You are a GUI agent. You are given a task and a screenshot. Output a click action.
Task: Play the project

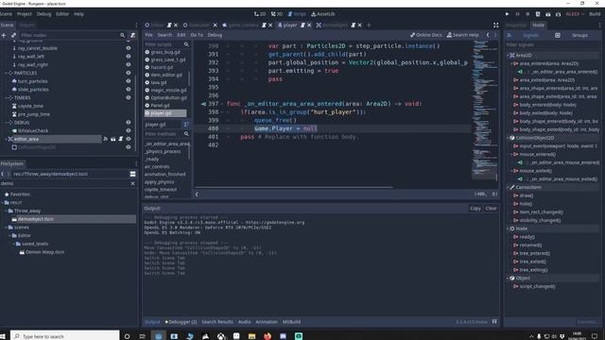[507, 14]
